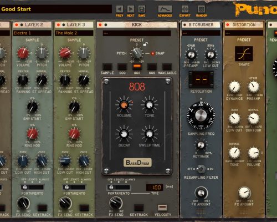Select the 606 kick engine button

[152, 67]
